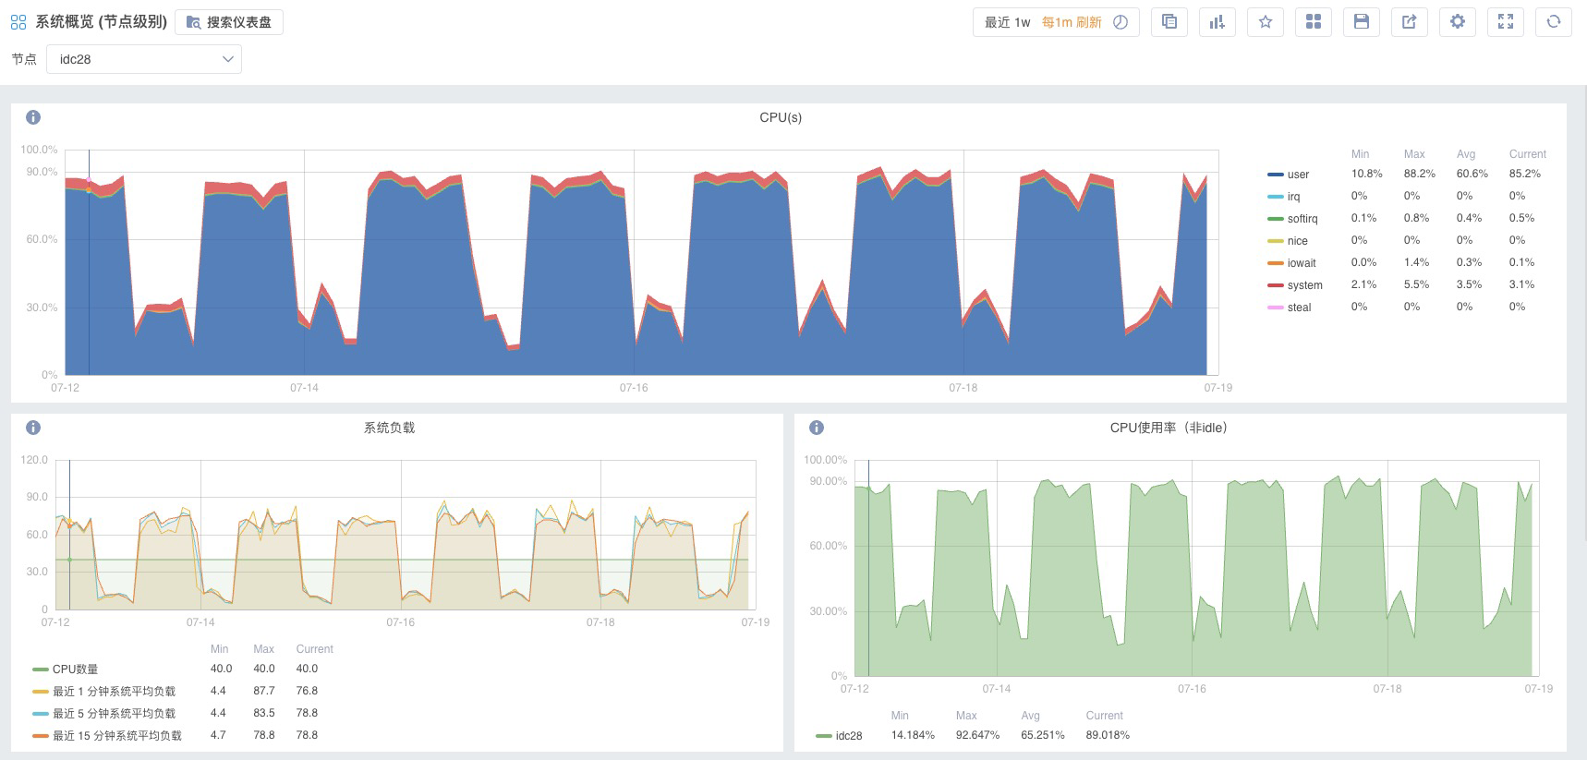Screen dimensions: 1587x760
Task: Click user Max value 88.2%
Action: [1419, 174]
